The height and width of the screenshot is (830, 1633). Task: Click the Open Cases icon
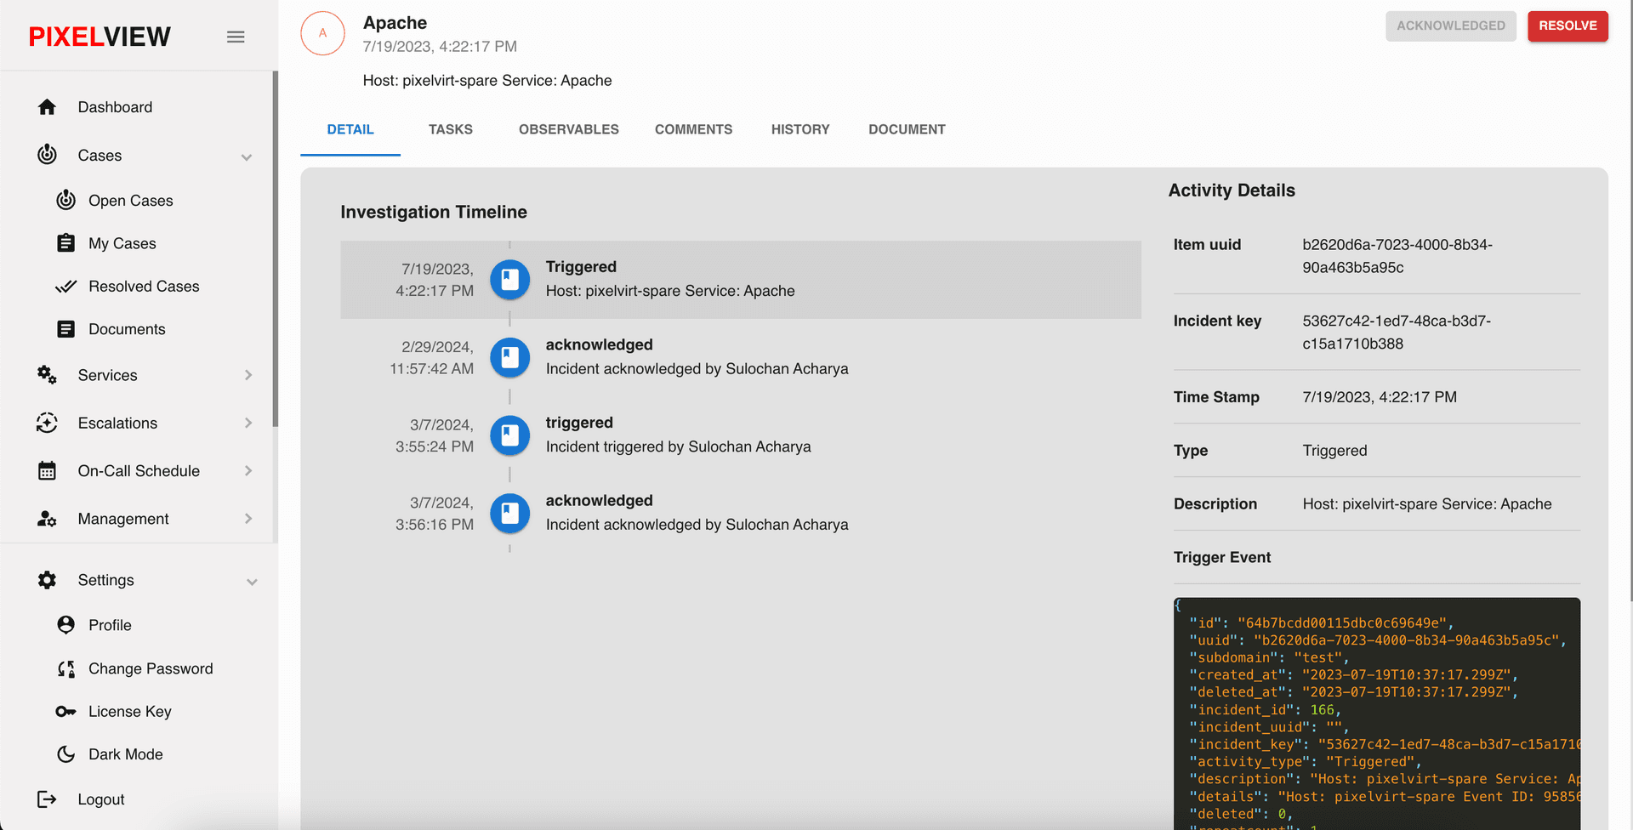point(65,200)
